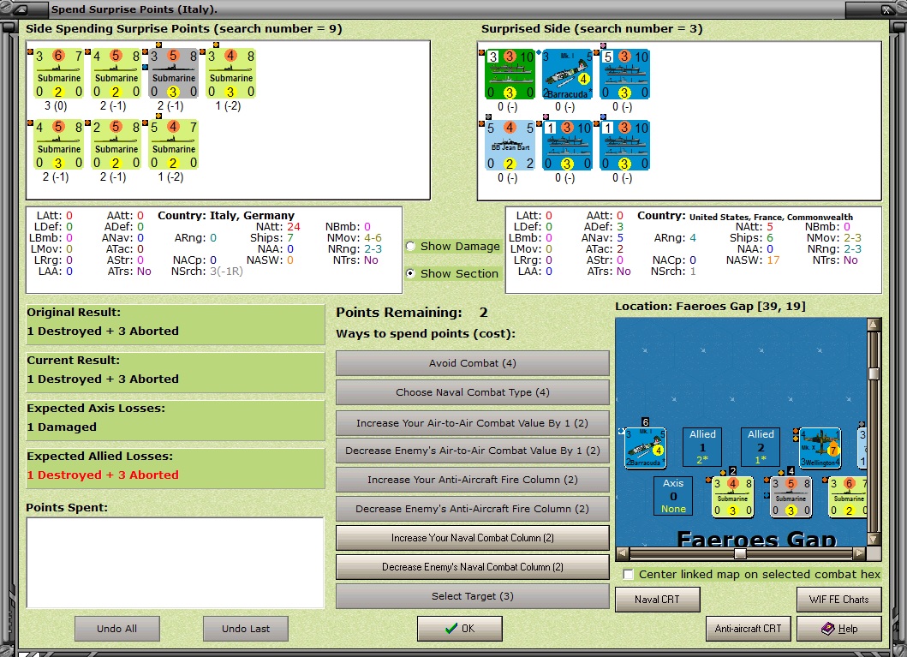Click the Expected Axis Losses value '1 Damaged'
This screenshot has height=657, width=907.
62,427
